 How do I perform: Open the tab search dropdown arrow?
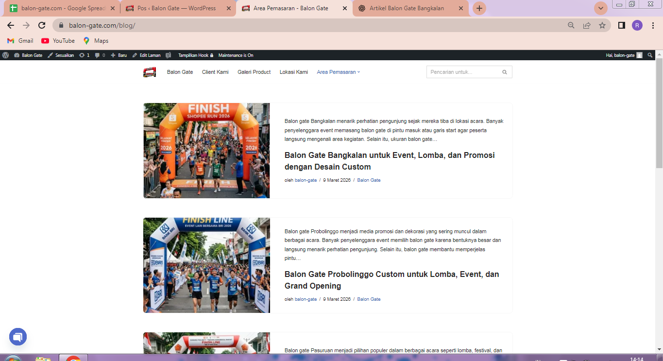(601, 8)
